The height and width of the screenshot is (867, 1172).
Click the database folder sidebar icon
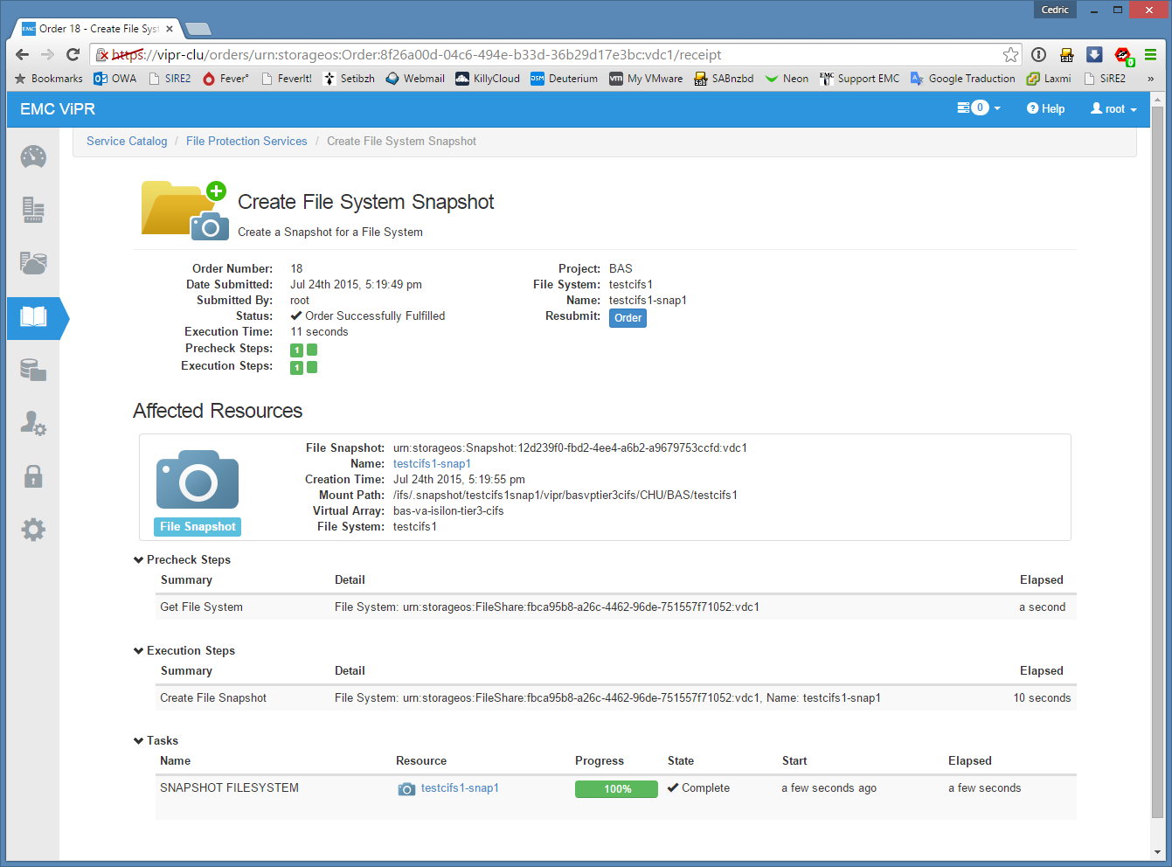click(33, 371)
